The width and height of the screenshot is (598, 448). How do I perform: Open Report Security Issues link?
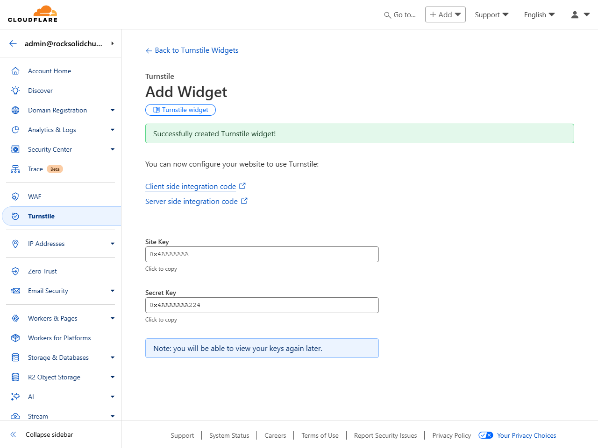[385, 435]
